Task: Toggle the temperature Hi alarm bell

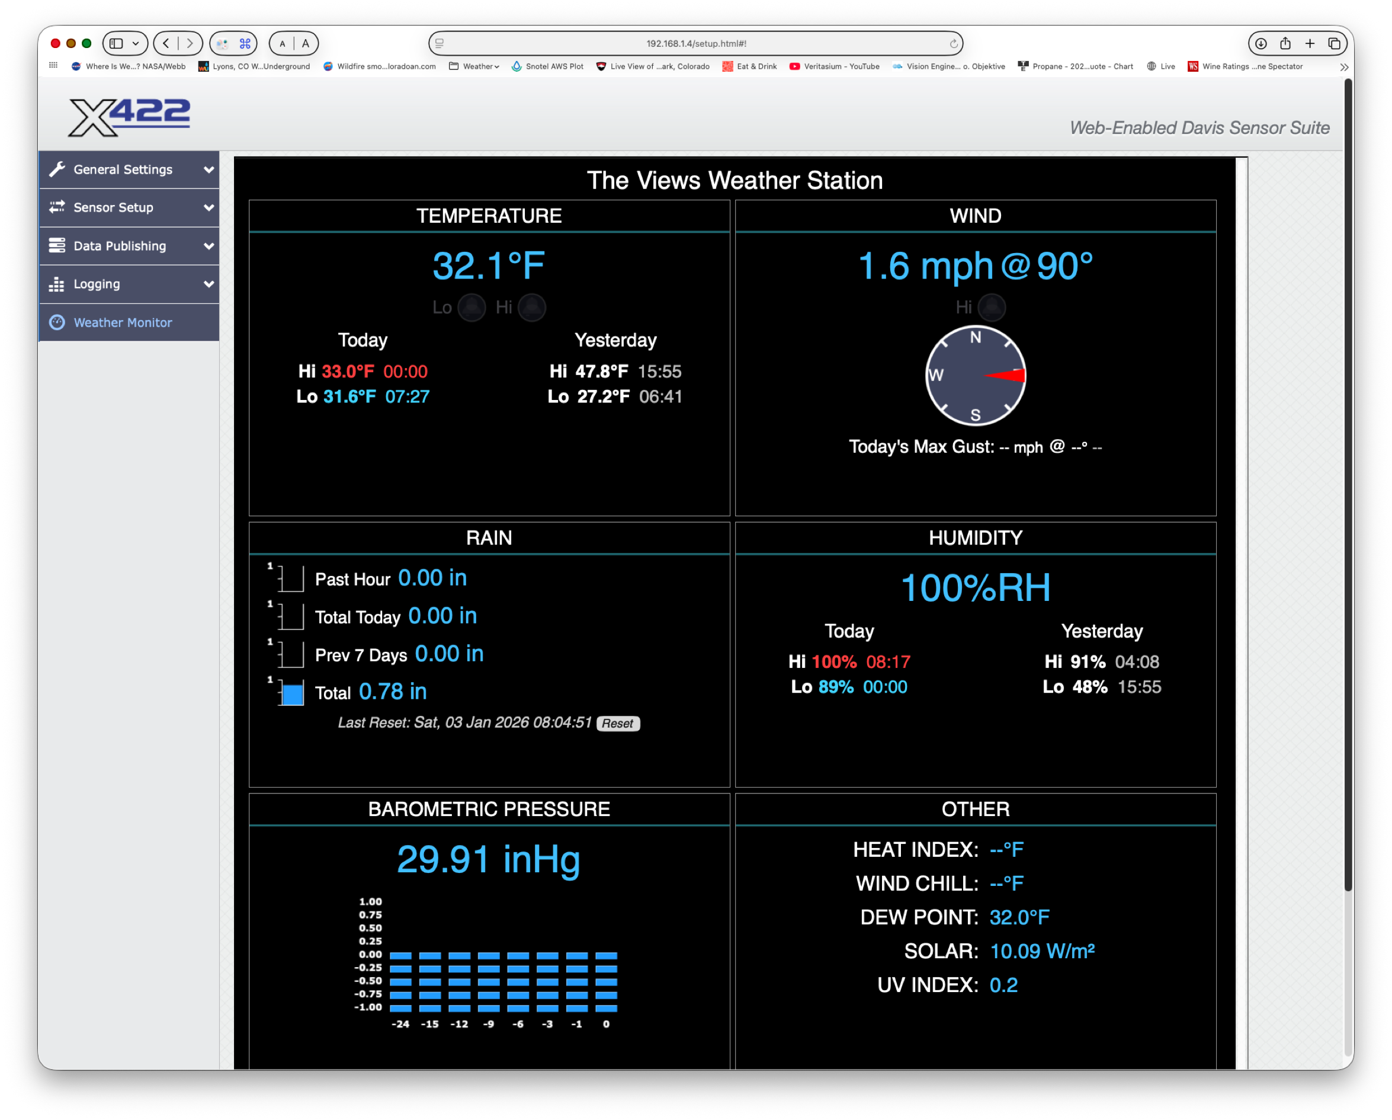Action: (532, 308)
